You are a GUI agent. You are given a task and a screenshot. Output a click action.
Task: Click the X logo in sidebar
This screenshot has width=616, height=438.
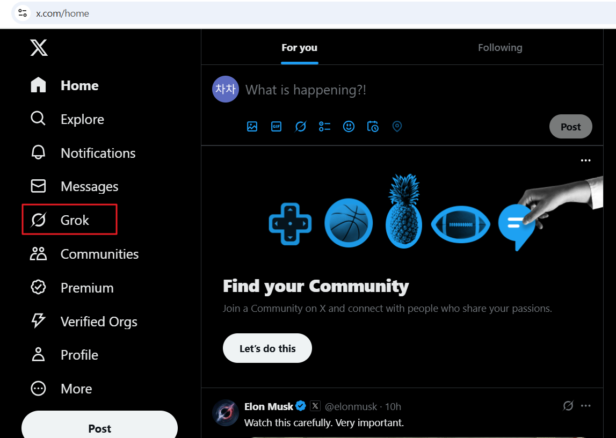[39, 47]
